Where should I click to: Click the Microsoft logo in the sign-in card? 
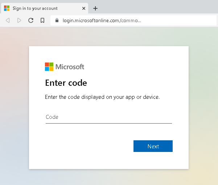pos(65,67)
